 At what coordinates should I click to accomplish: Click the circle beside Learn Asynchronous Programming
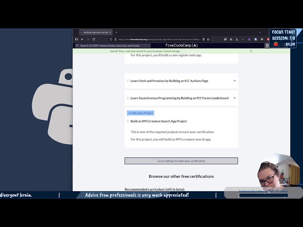[128, 98]
